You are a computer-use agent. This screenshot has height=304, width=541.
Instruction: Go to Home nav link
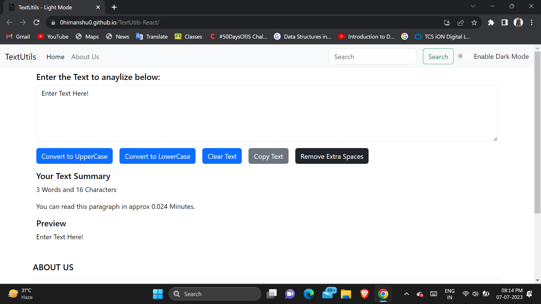(x=55, y=57)
